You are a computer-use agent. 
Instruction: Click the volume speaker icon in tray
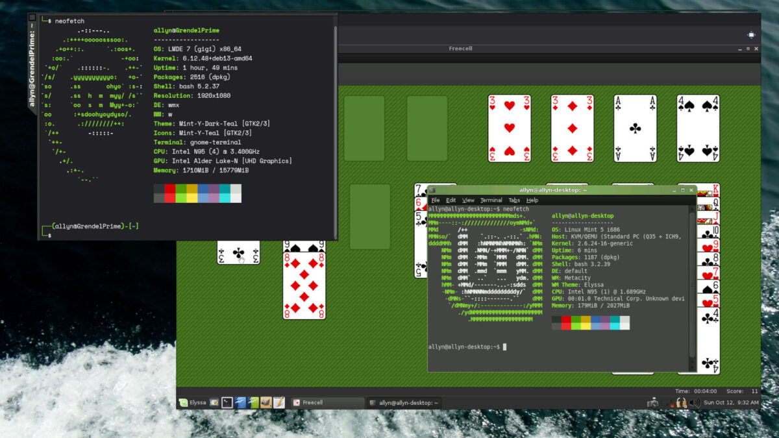tap(695, 403)
